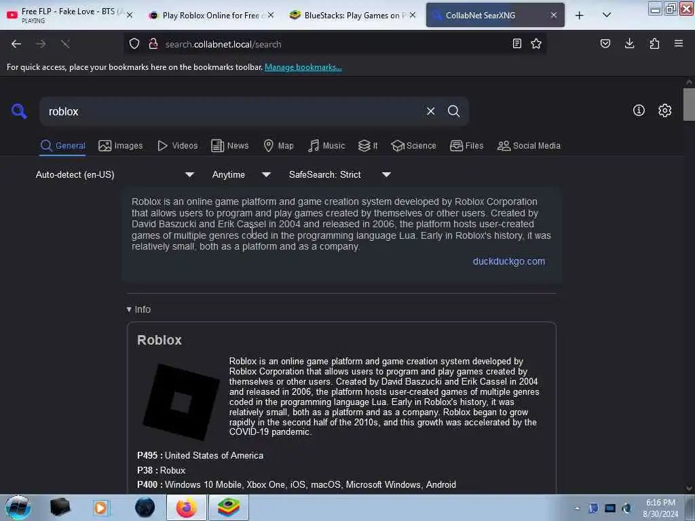This screenshot has height=521, width=695.
Task: Close the Free FLP YouTube tab
Action: [130, 15]
